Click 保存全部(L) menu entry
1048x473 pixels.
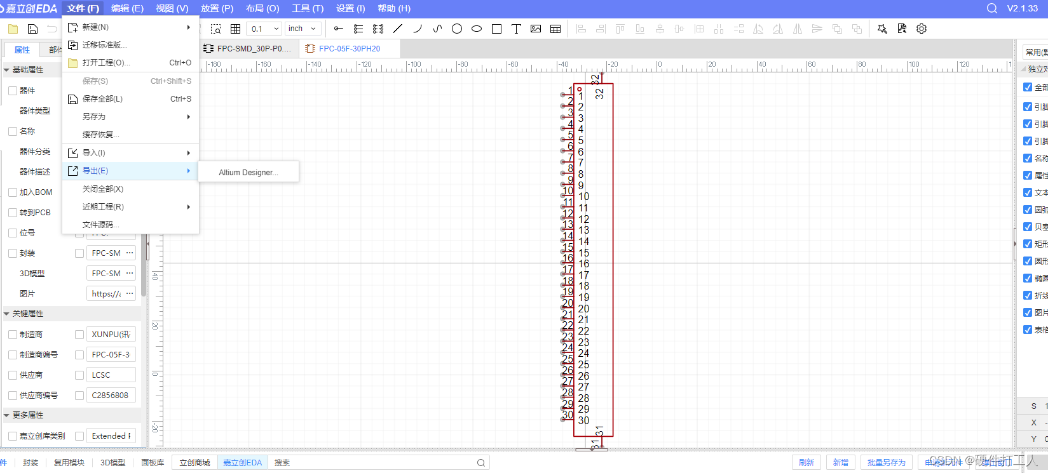130,99
